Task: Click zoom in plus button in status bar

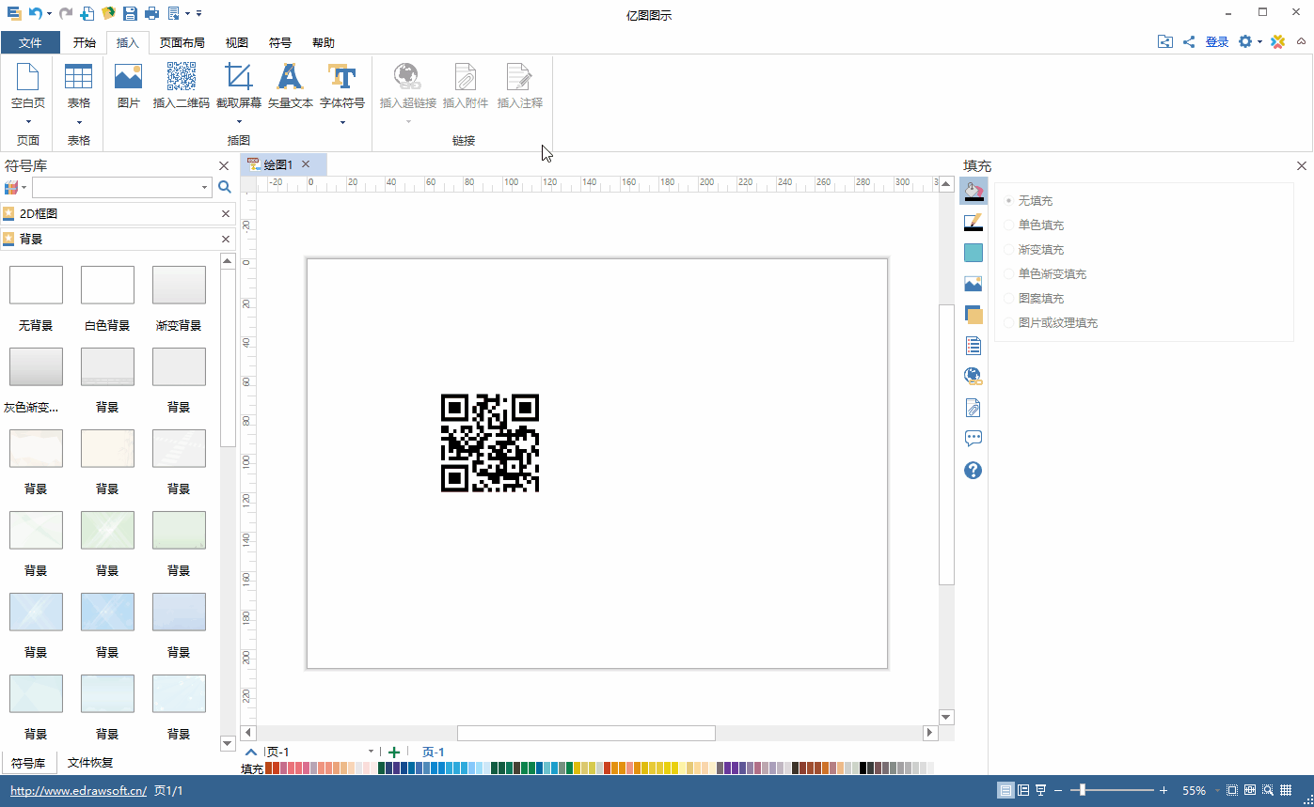Action: tap(1164, 791)
